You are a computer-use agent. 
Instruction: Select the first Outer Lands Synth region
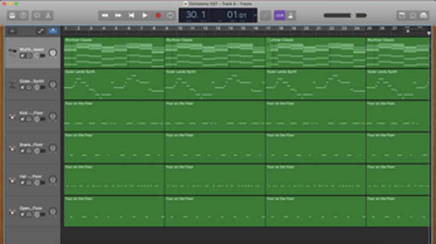(114, 85)
